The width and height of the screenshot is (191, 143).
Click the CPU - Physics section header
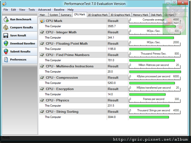click(x=84, y=100)
